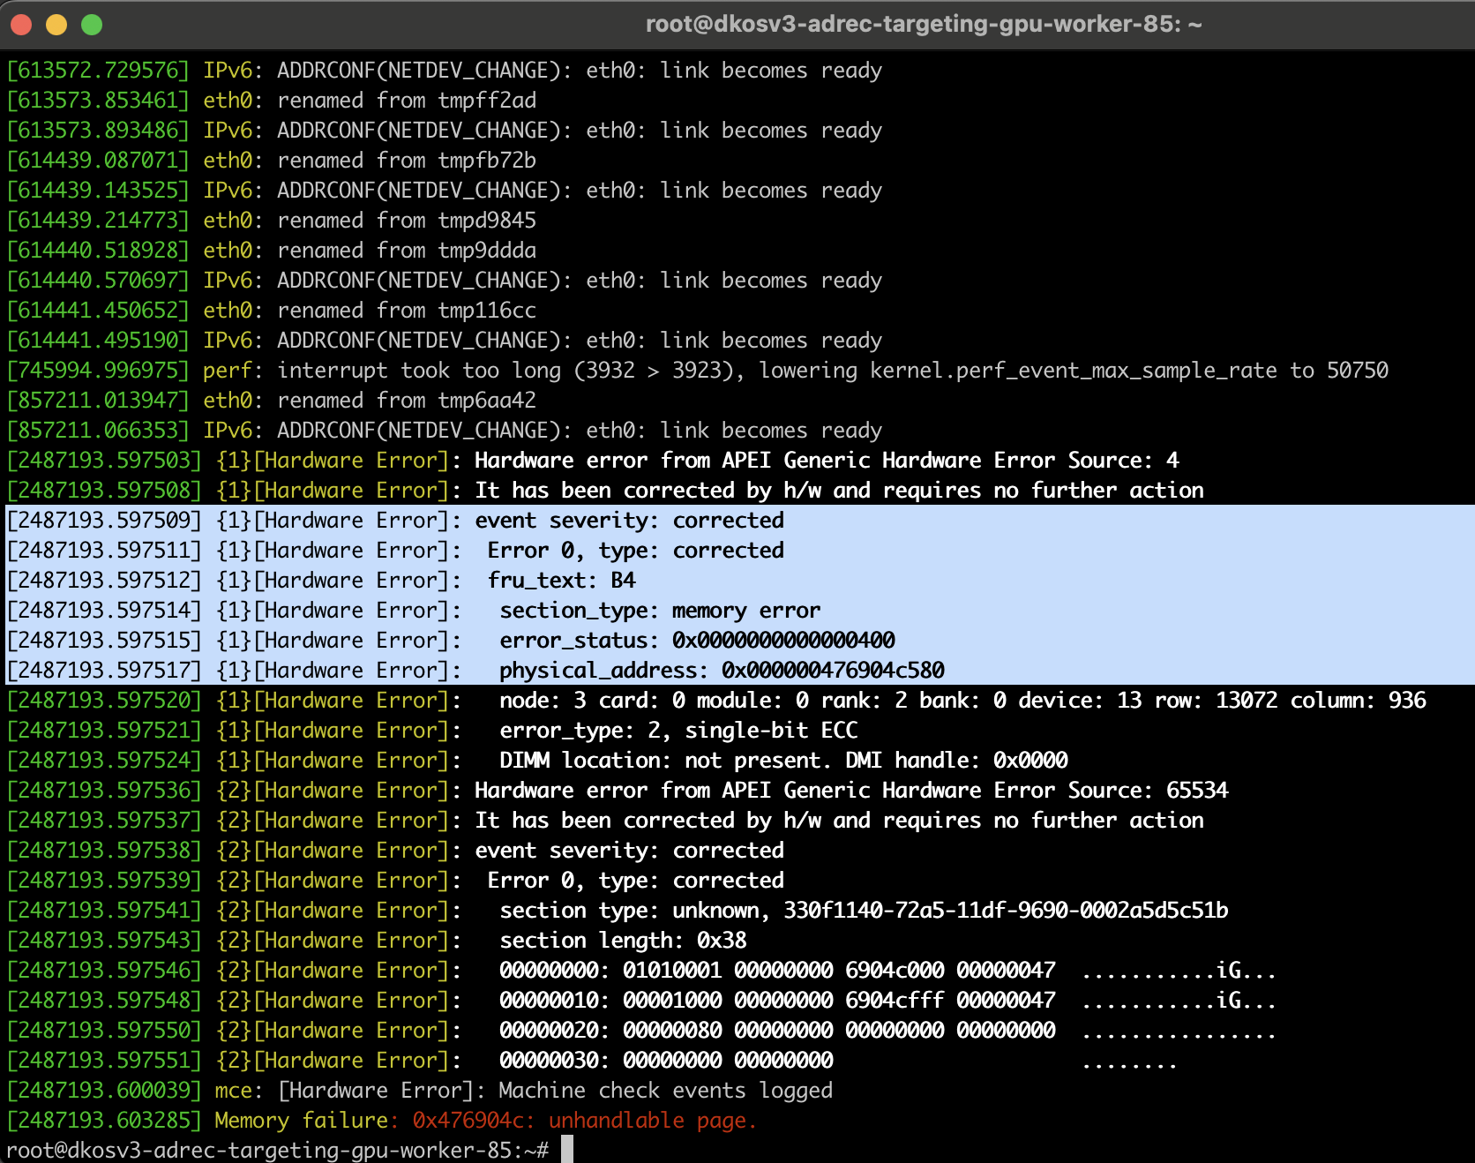Click the terminal window title text

click(x=924, y=24)
